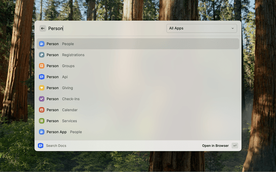Click the purple Check-Ins app icon
This screenshot has width=276, height=172.
42,99
